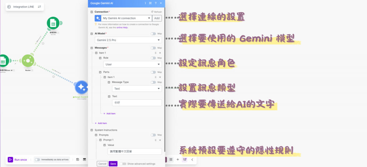Image resolution: width=367 pixels, height=167 pixels.
Task: Click the reorder handle of Messages Item 1
Action: (156, 53)
